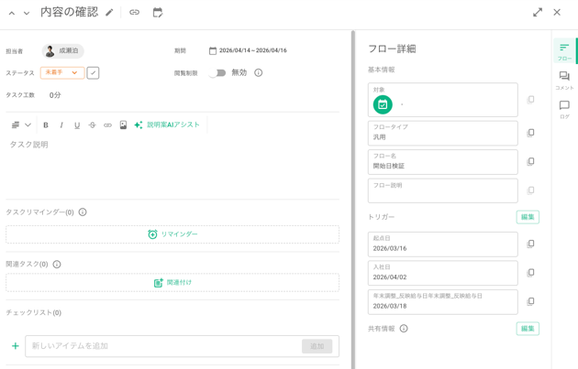Click the pencil icon to edit task title
Viewport: 578px width, 369px height.
coord(109,13)
